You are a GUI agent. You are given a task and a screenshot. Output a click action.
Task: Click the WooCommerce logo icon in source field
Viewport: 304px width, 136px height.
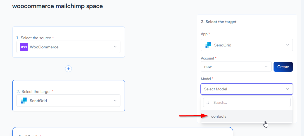24,47
